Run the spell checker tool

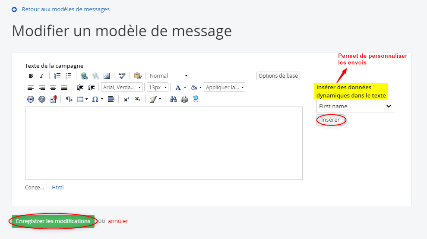[x=122, y=76]
